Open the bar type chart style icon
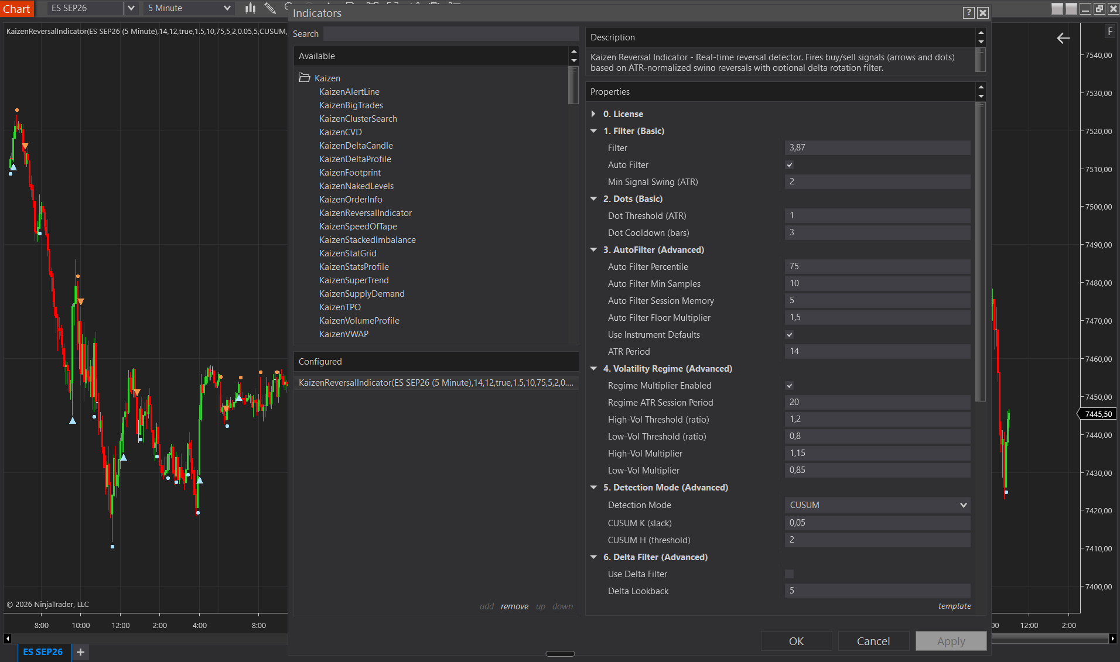 [250, 8]
